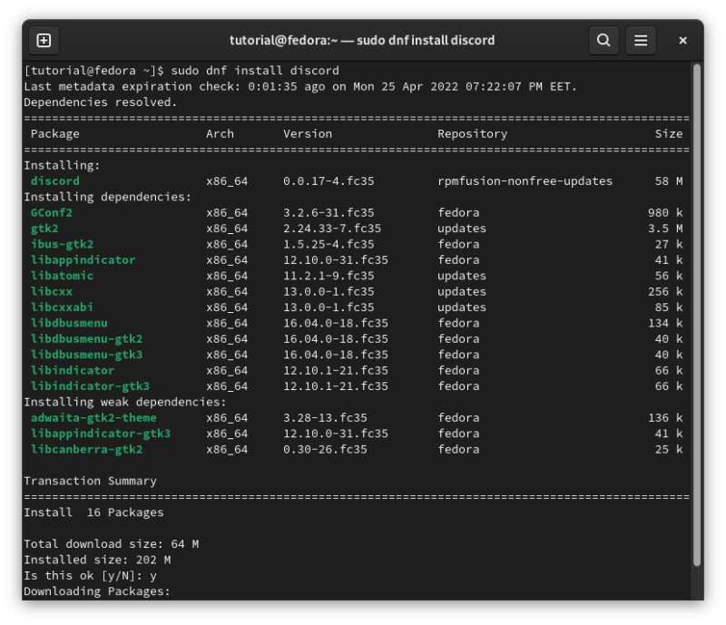Open the hamburger menu
This screenshot has height=625, width=726.
[x=641, y=40]
